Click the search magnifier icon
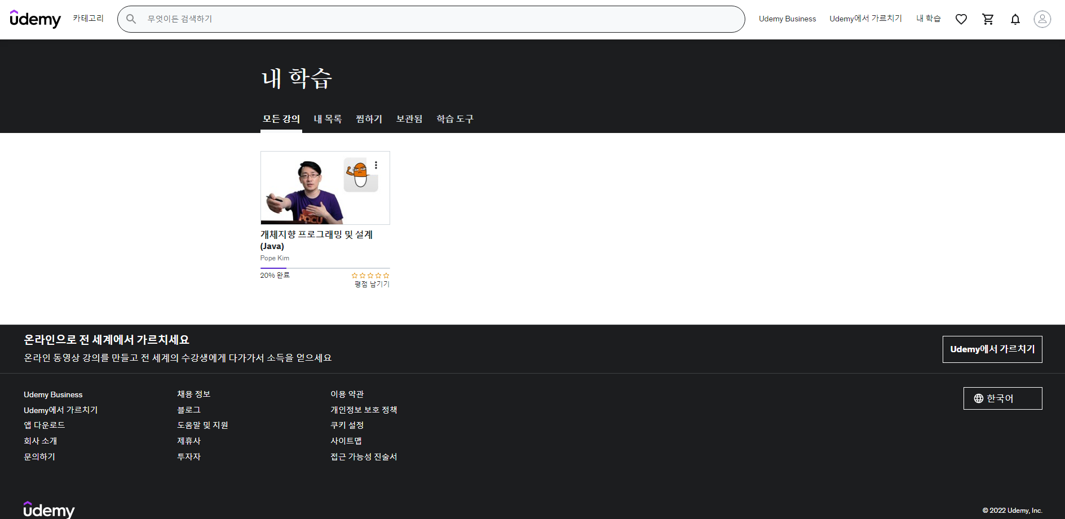The image size is (1065, 519). (131, 19)
